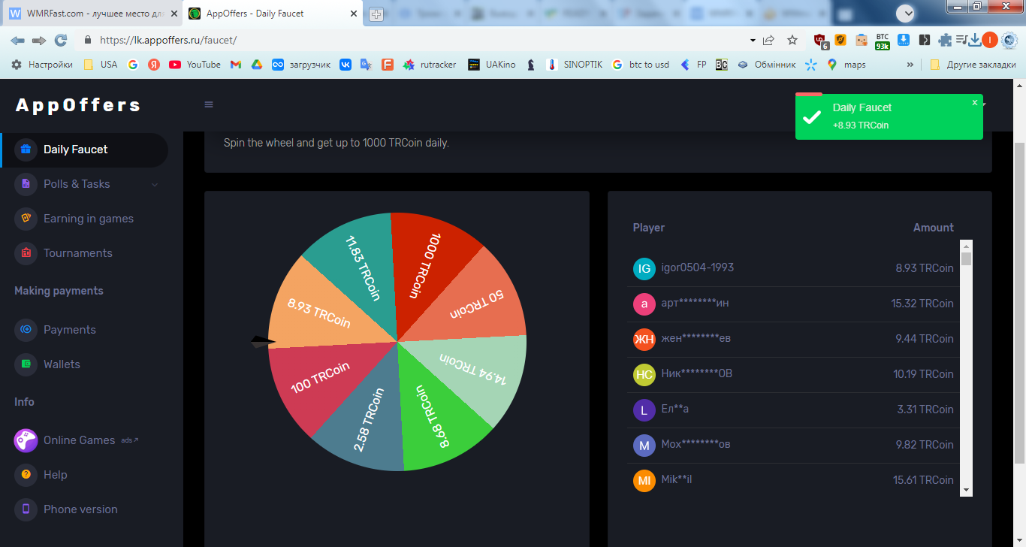
Task: Click the teal 11.83 TRCoin wheel segment
Action: [x=361, y=267]
